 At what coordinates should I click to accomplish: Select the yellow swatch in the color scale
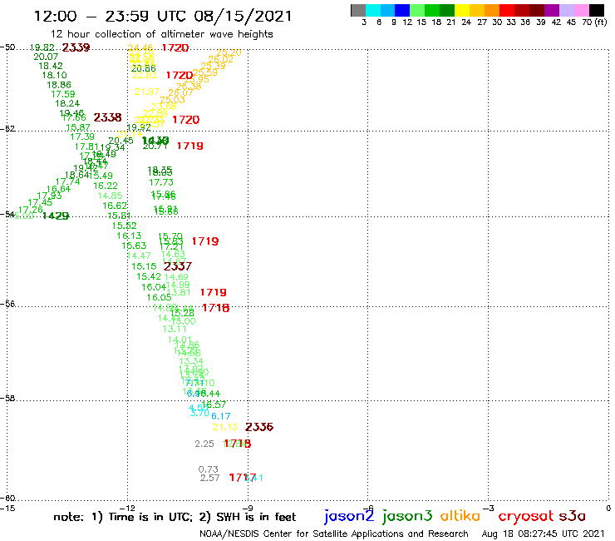coord(462,10)
